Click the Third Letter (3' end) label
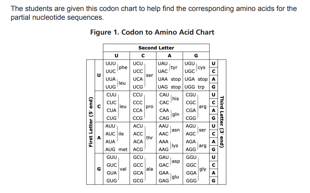The height and width of the screenshot is (193, 310). click(x=222, y=122)
